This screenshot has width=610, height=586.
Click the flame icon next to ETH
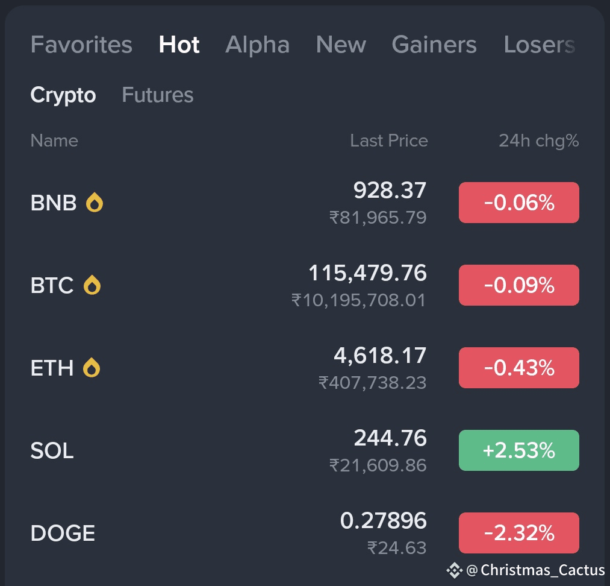click(x=92, y=368)
